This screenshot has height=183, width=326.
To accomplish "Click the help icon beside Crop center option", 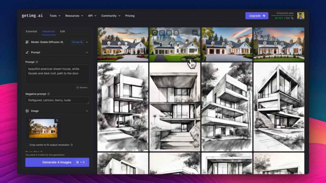I will pos(72,145).
